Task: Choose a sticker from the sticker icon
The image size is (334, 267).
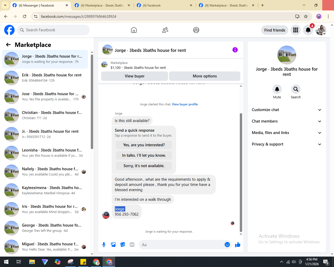Action: [x=123, y=245]
